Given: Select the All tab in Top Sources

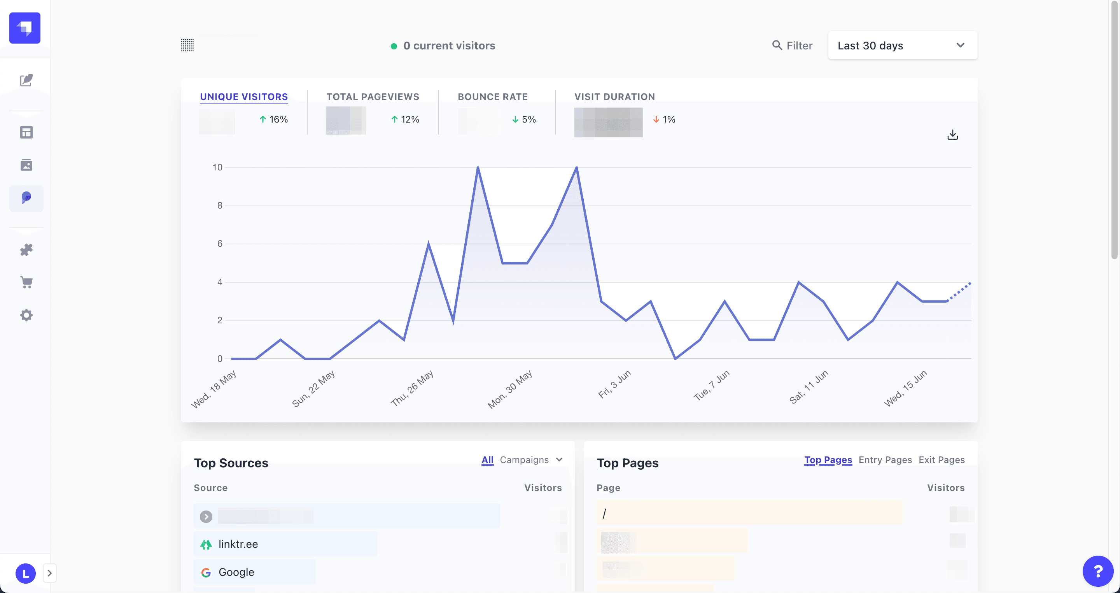Looking at the screenshot, I should pos(487,460).
